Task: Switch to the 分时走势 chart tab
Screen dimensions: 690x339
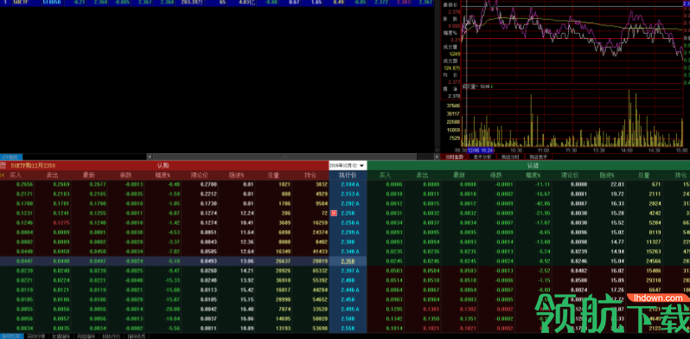Action: [454, 157]
